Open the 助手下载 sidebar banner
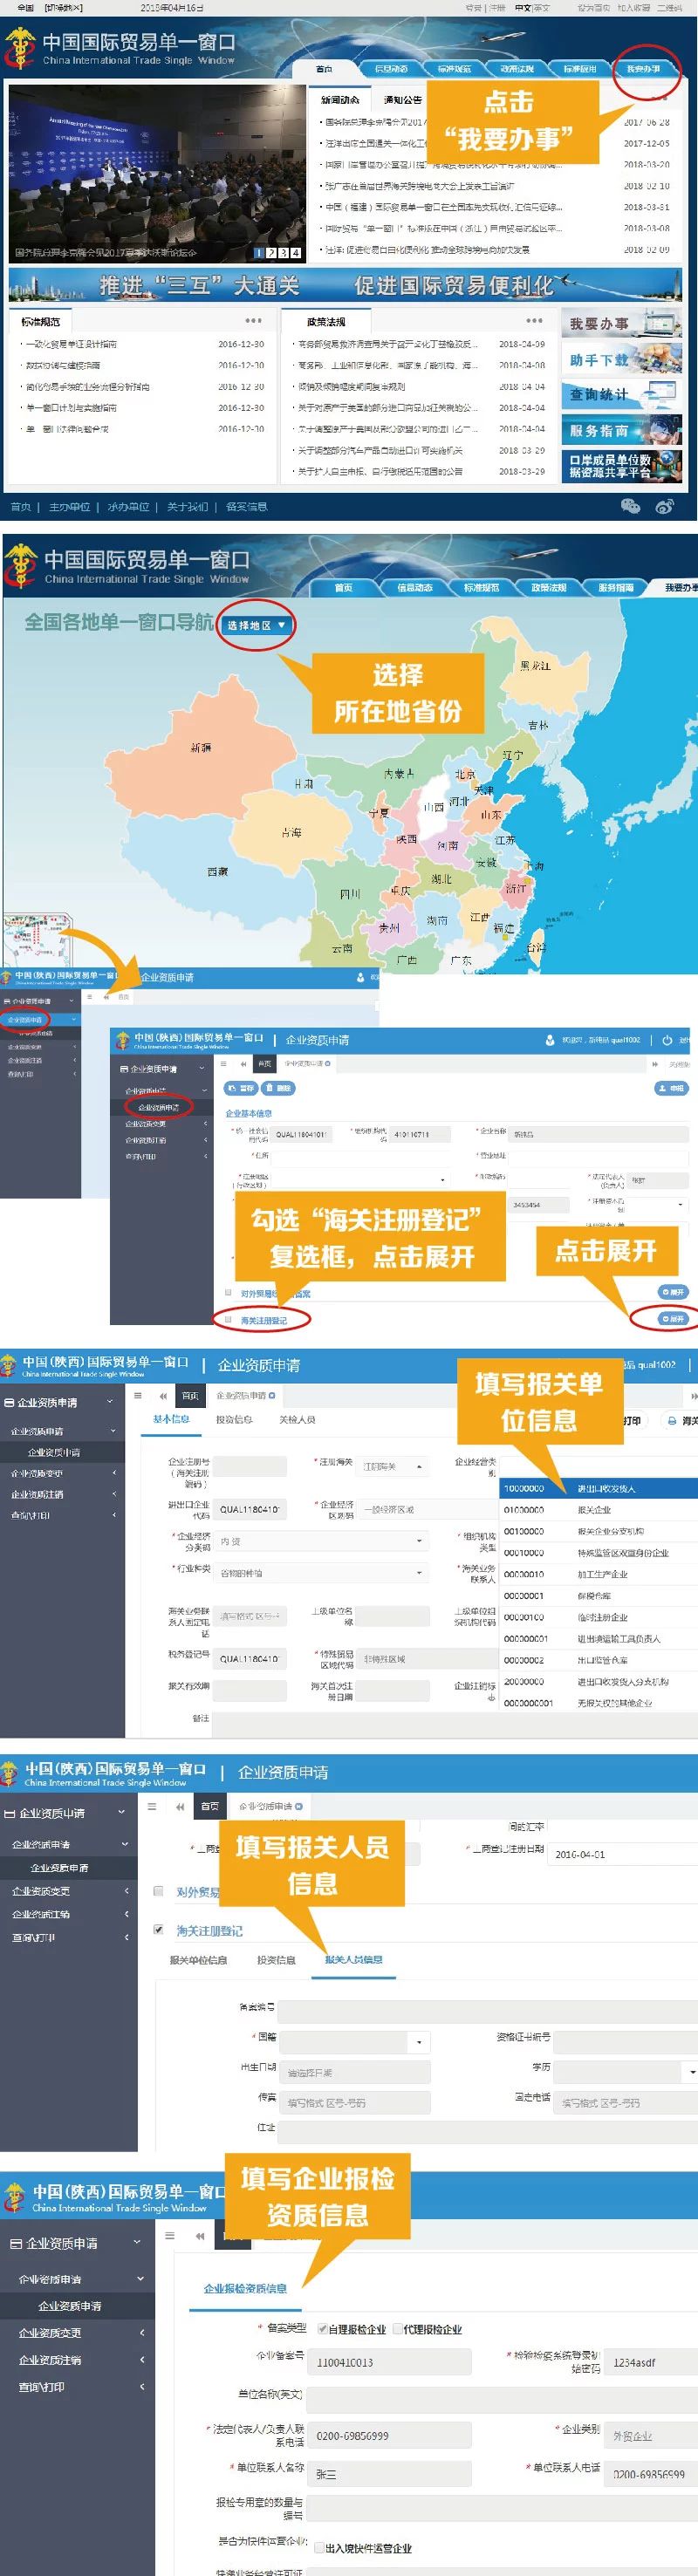Viewport: 698px width, 2576px height. (620, 359)
